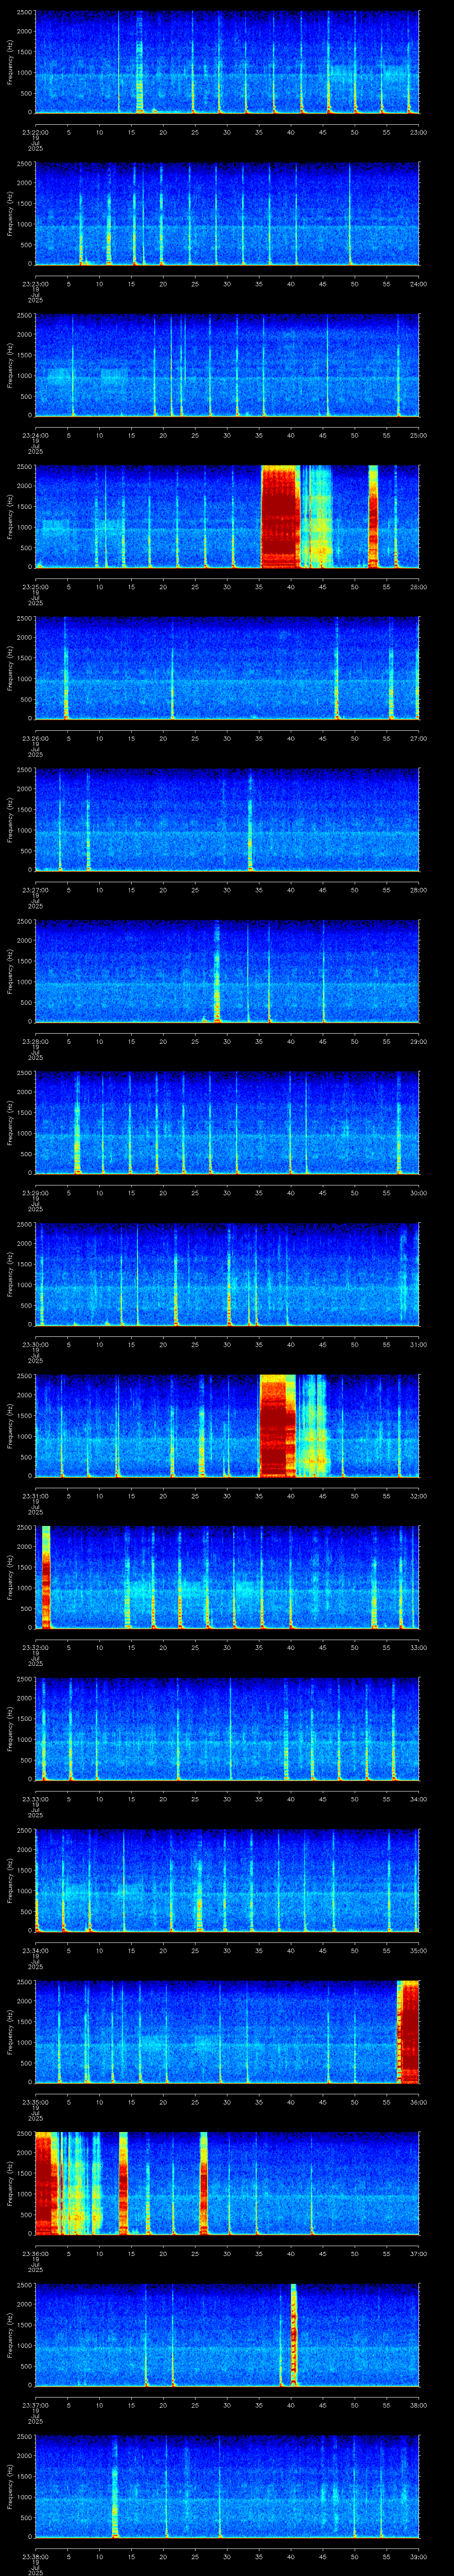
Task: Select the spectrogram starting at 23:30:00
Action: [227, 1274]
